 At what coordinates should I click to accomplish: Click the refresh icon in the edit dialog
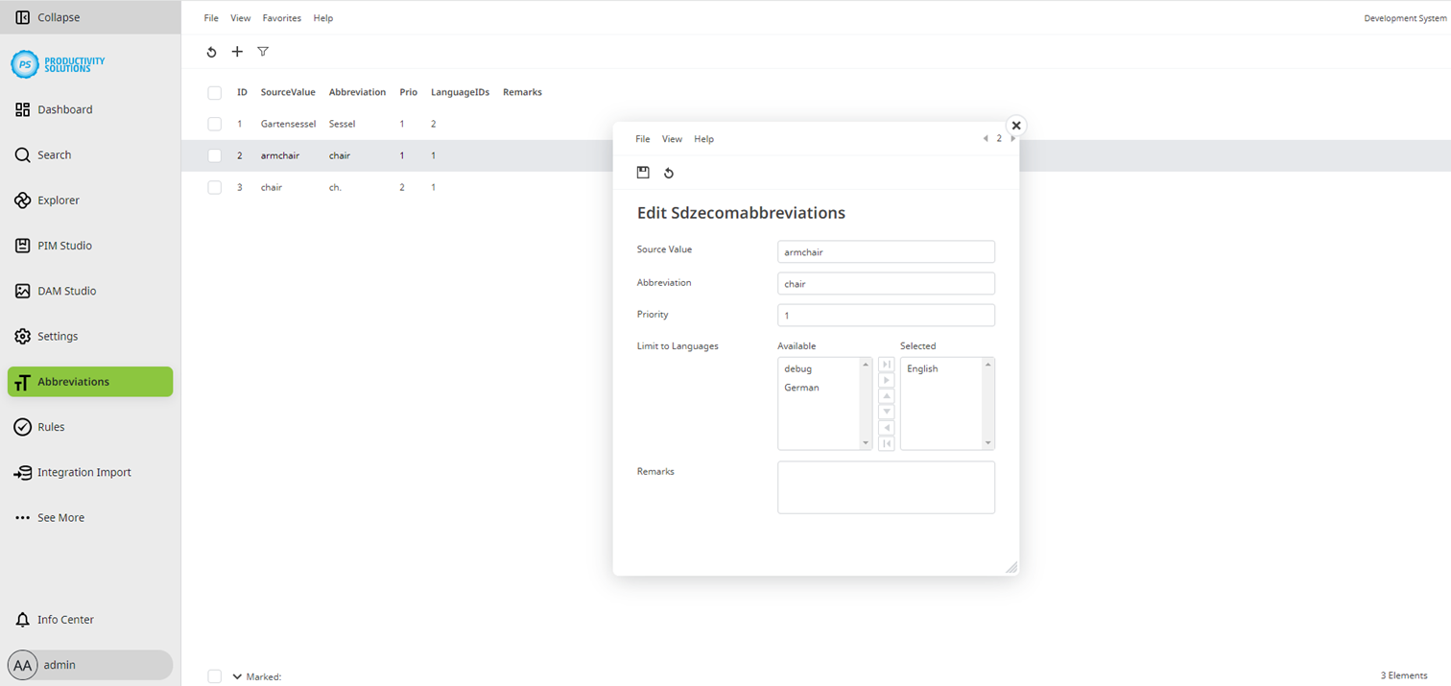(x=669, y=173)
